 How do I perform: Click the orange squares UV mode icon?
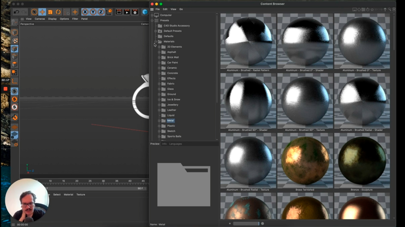pos(15,73)
